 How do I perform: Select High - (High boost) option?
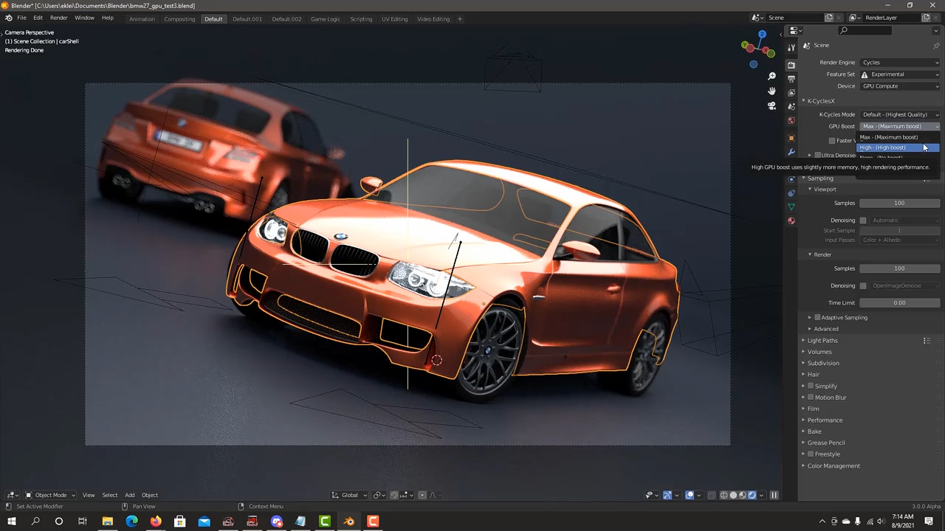(x=898, y=147)
